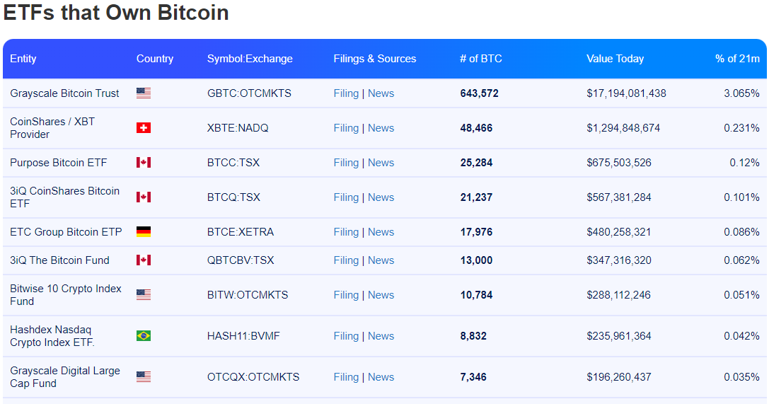The image size is (769, 404).
Task: Click the 0.051% share cell
Action: pos(741,294)
